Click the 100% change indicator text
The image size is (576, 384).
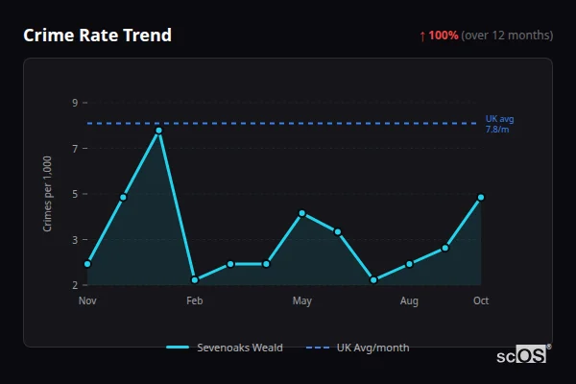[x=444, y=36]
